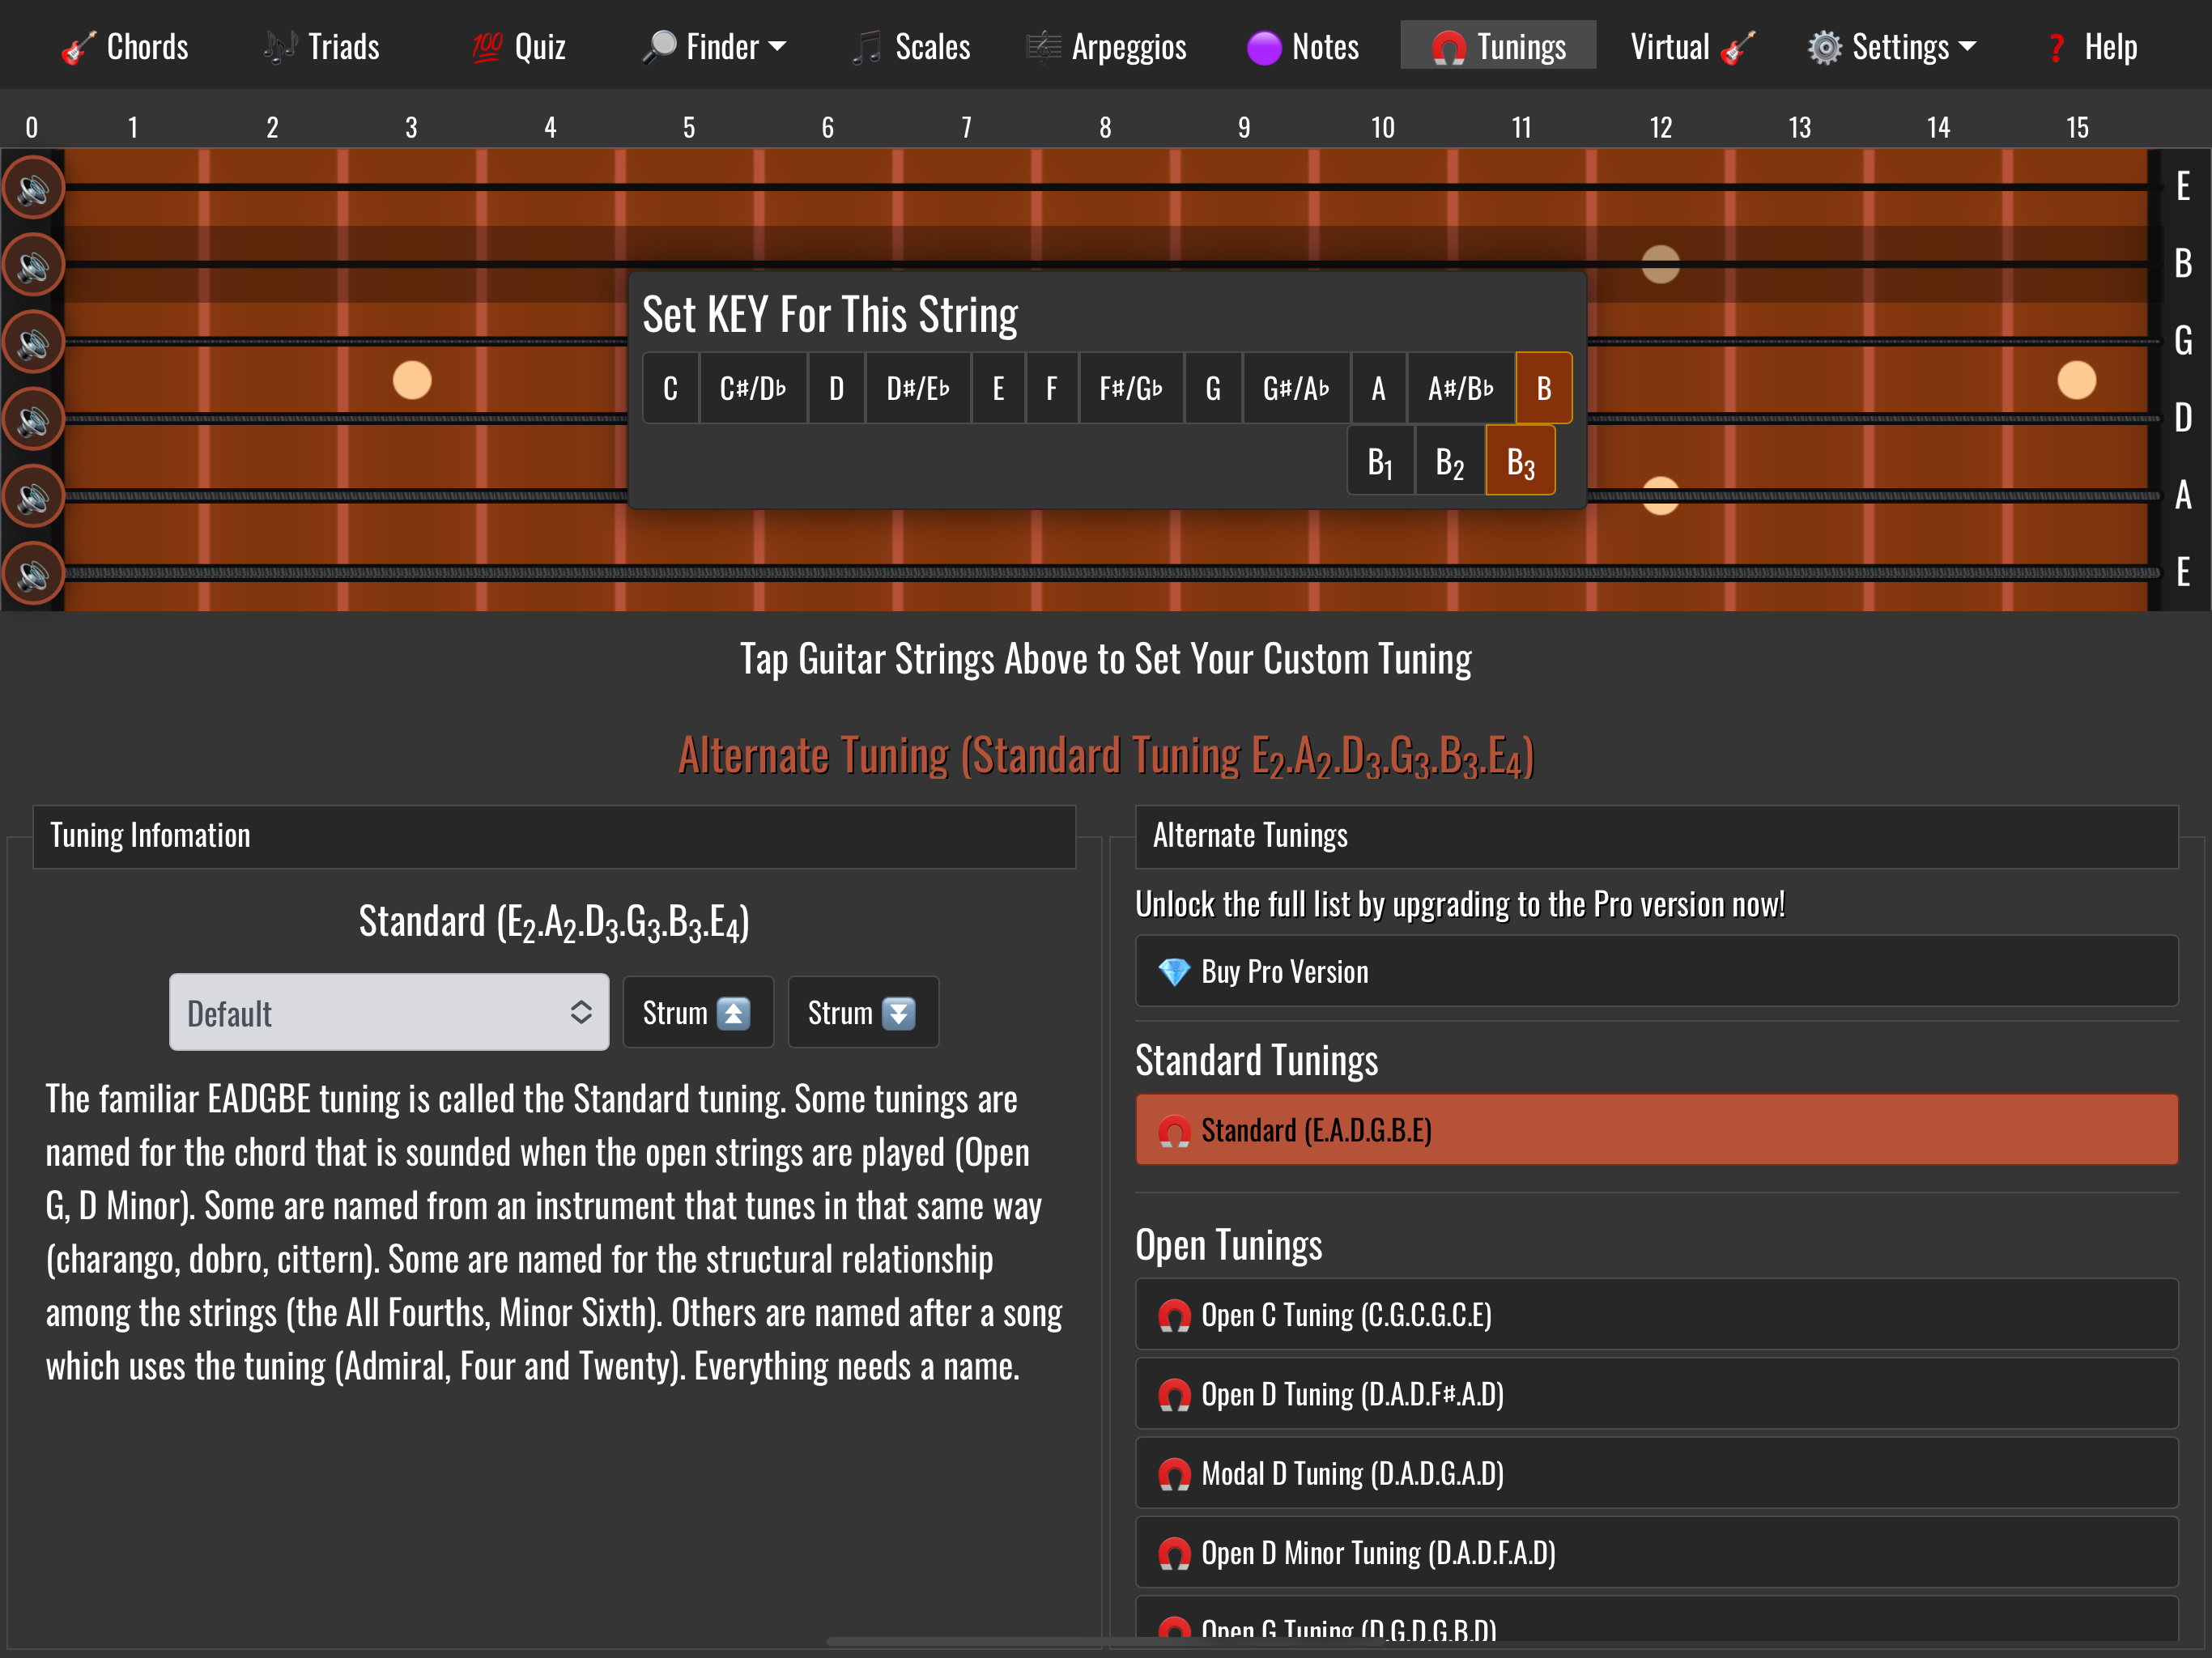
Task: Pick octave B3 for the string
Action: click(1520, 461)
